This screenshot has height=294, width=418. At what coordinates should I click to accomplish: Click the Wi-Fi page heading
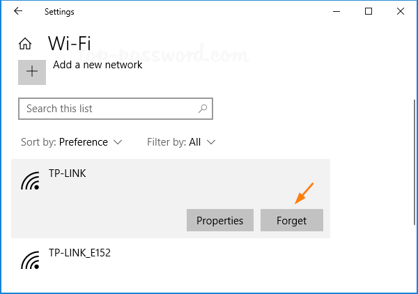click(x=70, y=43)
